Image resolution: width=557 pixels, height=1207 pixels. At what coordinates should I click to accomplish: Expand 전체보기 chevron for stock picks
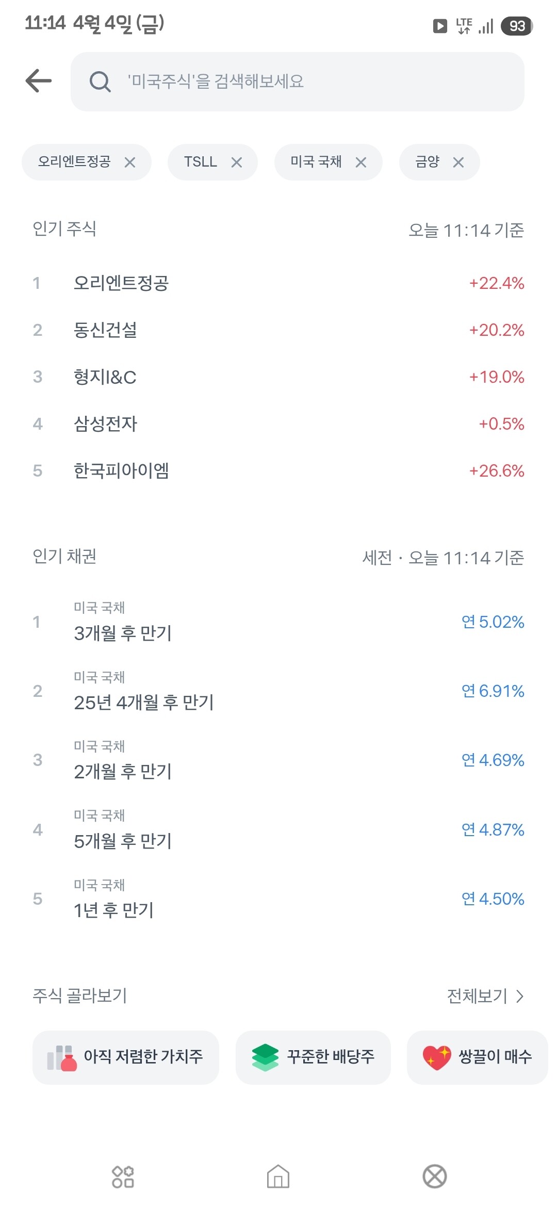coord(520,996)
